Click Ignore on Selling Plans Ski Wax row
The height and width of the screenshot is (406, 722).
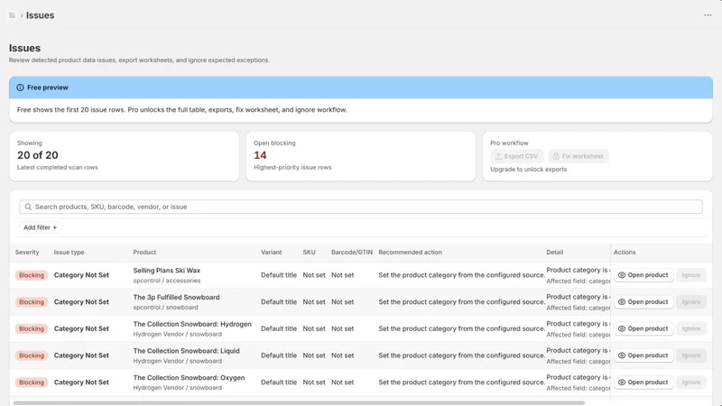691,275
